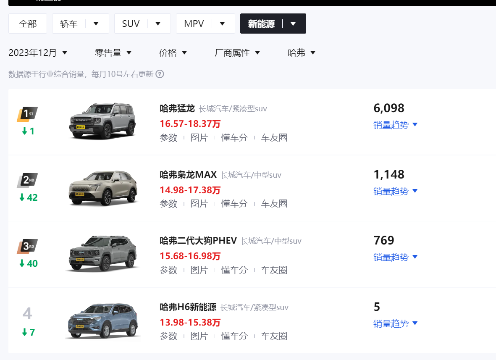Image resolution: width=496 pixels, height=360 pixels.
Task: Open the 2023年12月 date selector
Action: [x=38, y=52]
